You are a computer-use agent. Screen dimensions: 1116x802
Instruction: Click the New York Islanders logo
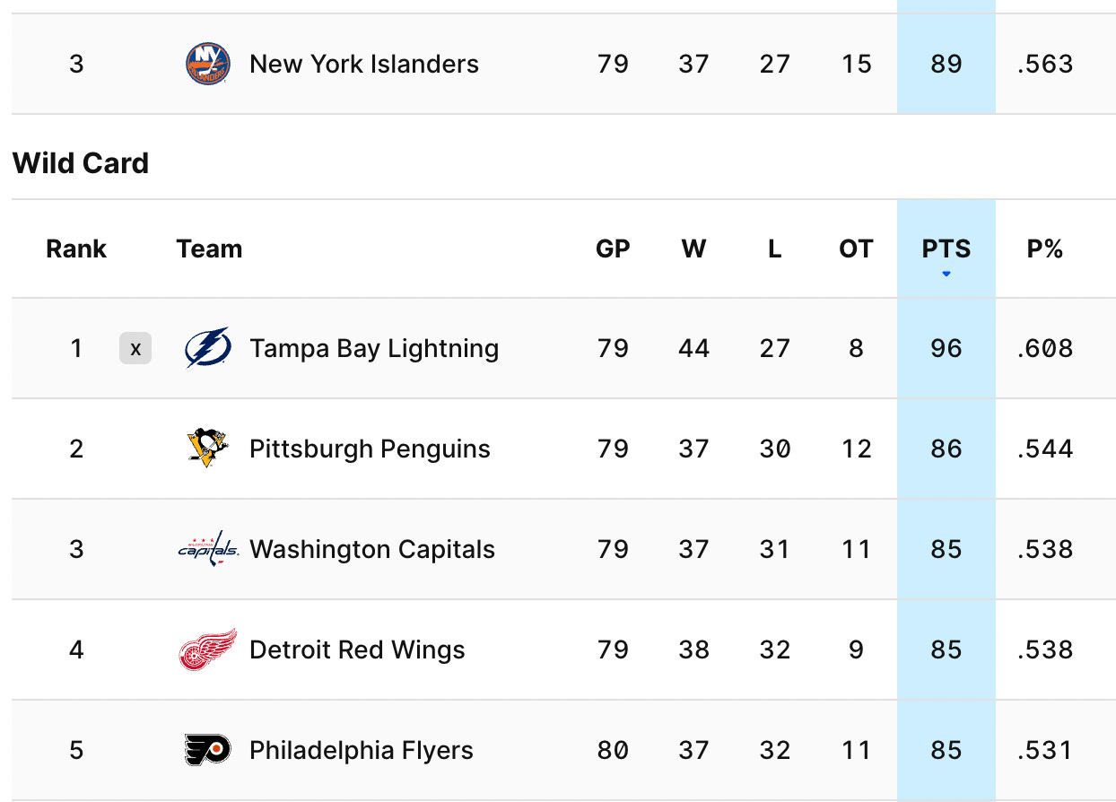tap(207, 64)
